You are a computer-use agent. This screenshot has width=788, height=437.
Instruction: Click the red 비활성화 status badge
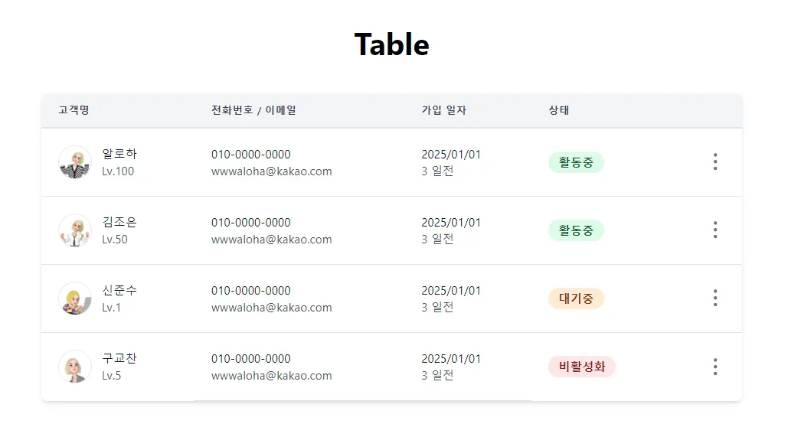click(x=581, y=367)
